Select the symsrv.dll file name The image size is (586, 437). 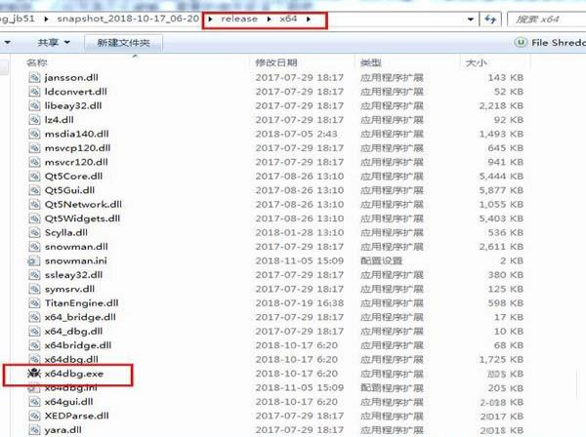(69, 289)
